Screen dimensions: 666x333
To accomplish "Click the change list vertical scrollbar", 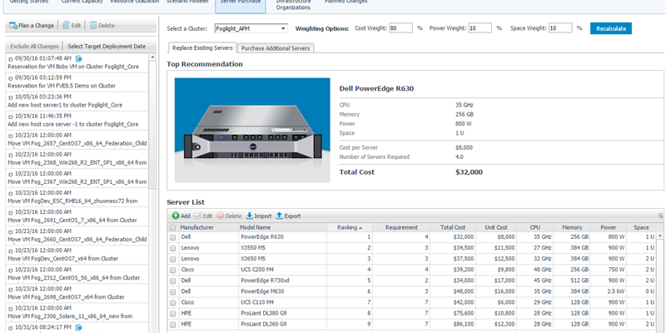I will click(x=152, y=123).
